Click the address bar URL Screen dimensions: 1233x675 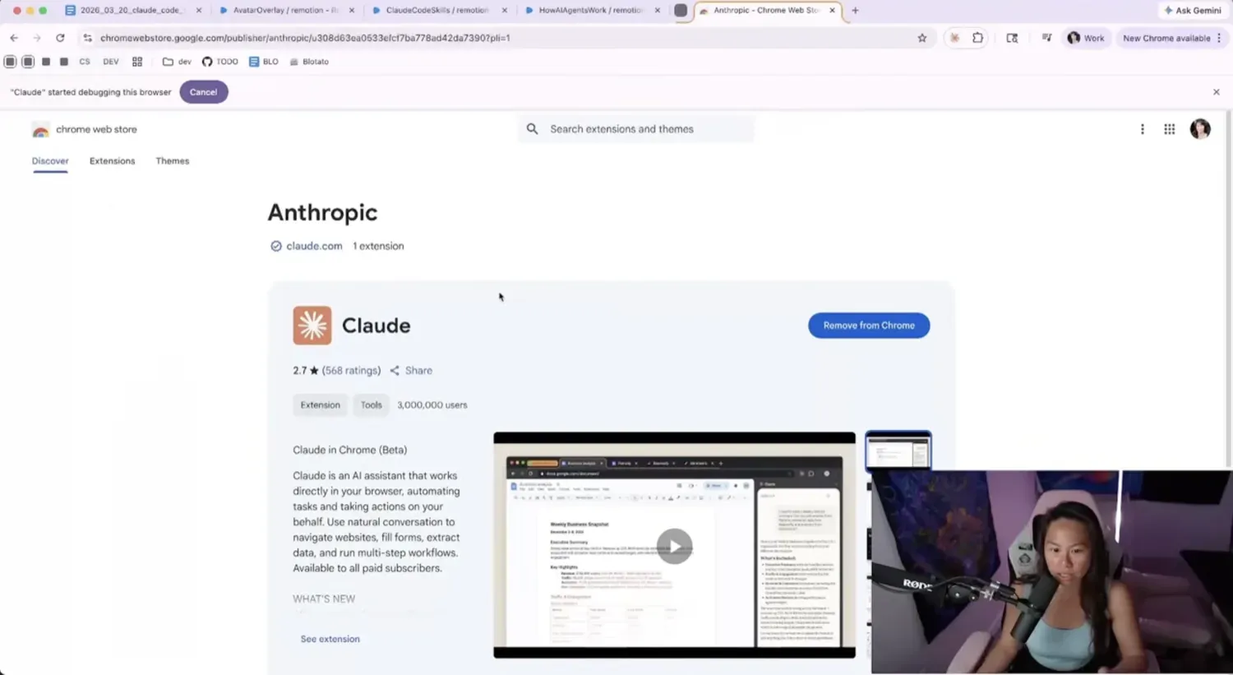click(x=305, y=38)
